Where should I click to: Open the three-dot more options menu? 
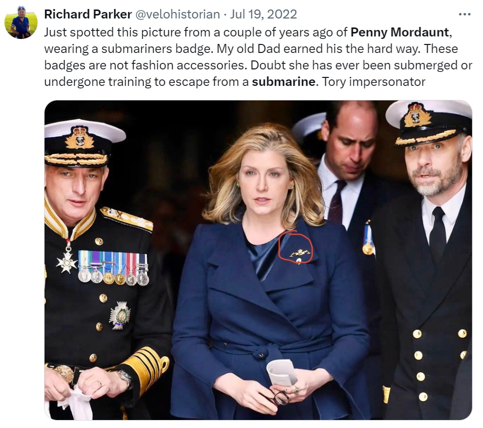coord(464,14)
